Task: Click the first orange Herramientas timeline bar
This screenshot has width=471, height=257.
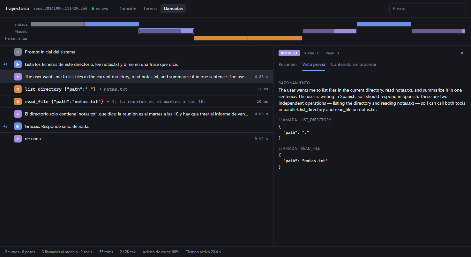Action: click(x=221, y=38)
